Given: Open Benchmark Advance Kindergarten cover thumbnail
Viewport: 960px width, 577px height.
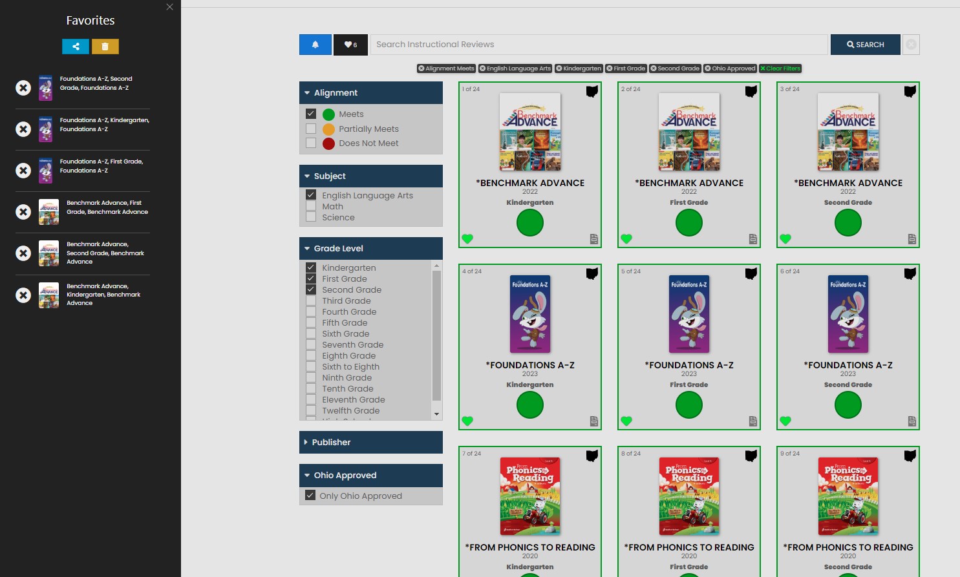Looking at the screenshot, I should click(x=530, y=132).
